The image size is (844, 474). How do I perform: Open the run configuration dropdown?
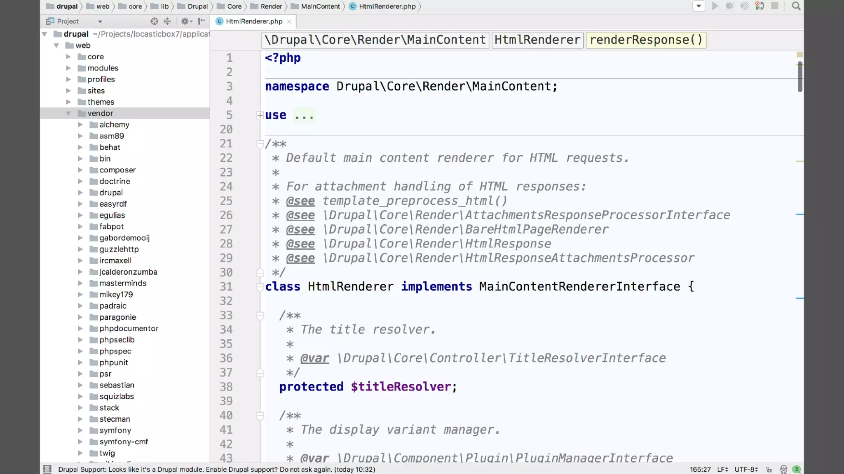tap(699, 6)
